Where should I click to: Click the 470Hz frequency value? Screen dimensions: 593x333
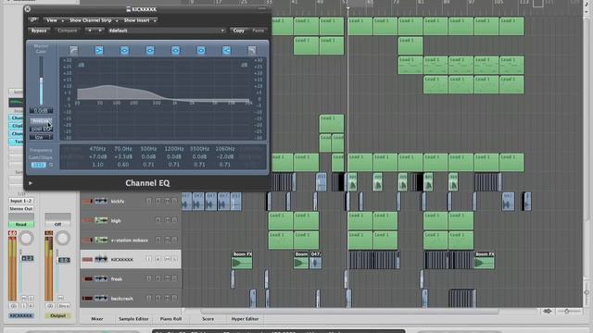point(97,149)
